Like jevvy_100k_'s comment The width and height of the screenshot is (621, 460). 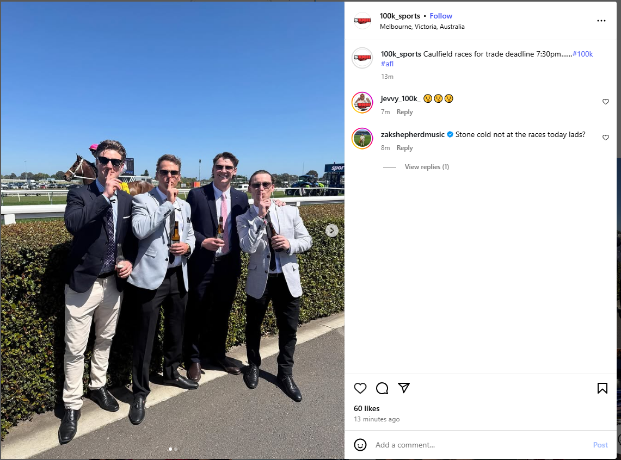606,102
